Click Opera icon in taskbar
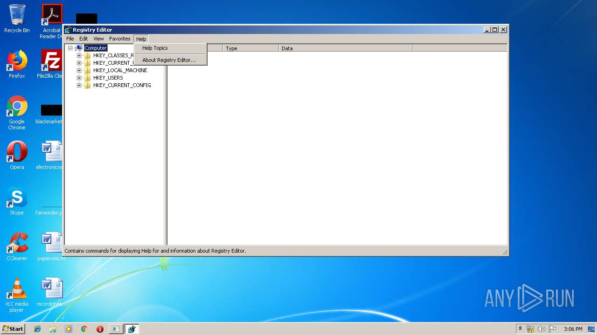The width and height of the screenshot is (597, 335). click(x=100, y=329)
